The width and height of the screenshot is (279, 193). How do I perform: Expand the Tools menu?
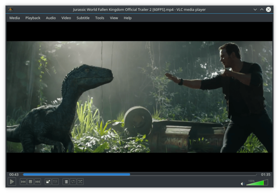(100, 18)
